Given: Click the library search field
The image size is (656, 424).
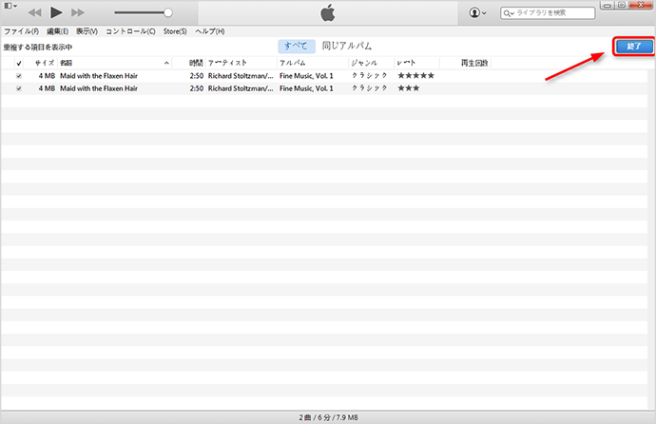Looking at the screenshot, I should click(x=548, y=13).
